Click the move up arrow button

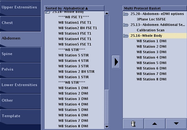tap(155, 123)
